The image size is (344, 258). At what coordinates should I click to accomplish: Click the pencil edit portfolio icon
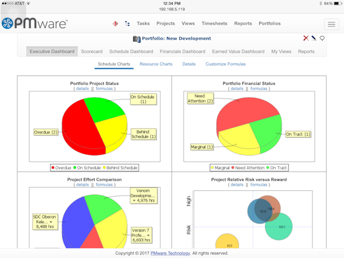point(314,38)
